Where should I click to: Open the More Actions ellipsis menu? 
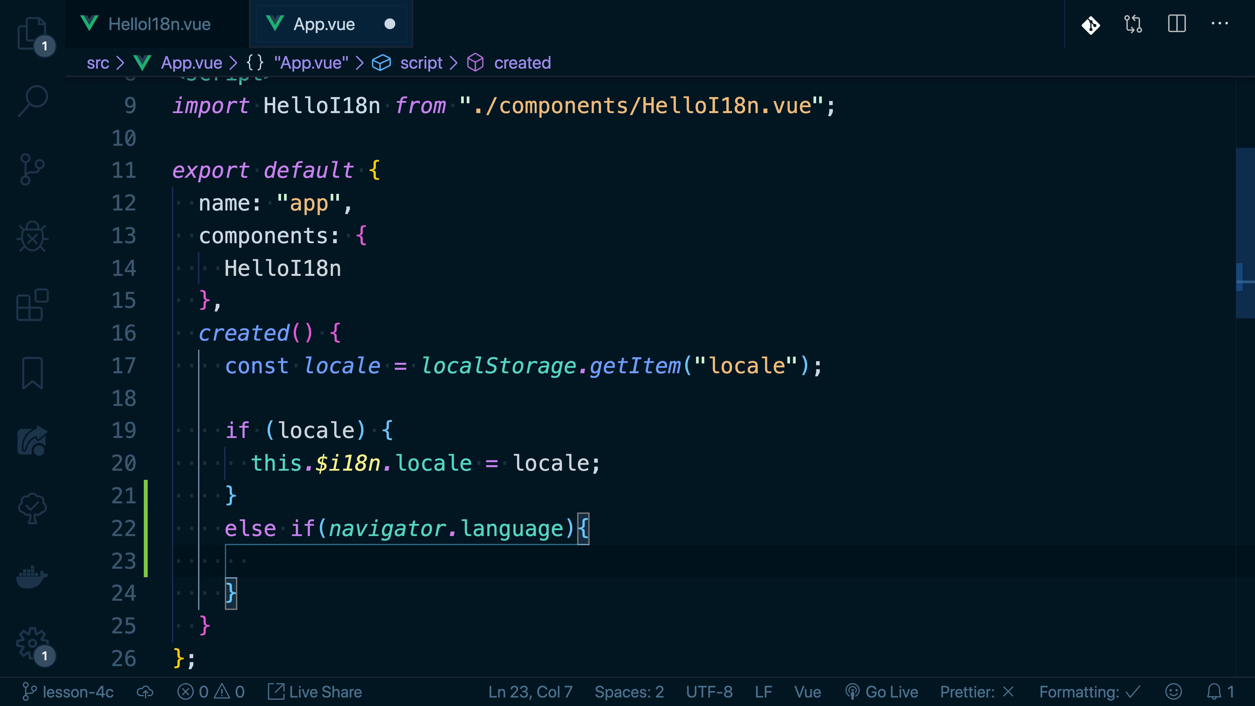click(1219, 24)
